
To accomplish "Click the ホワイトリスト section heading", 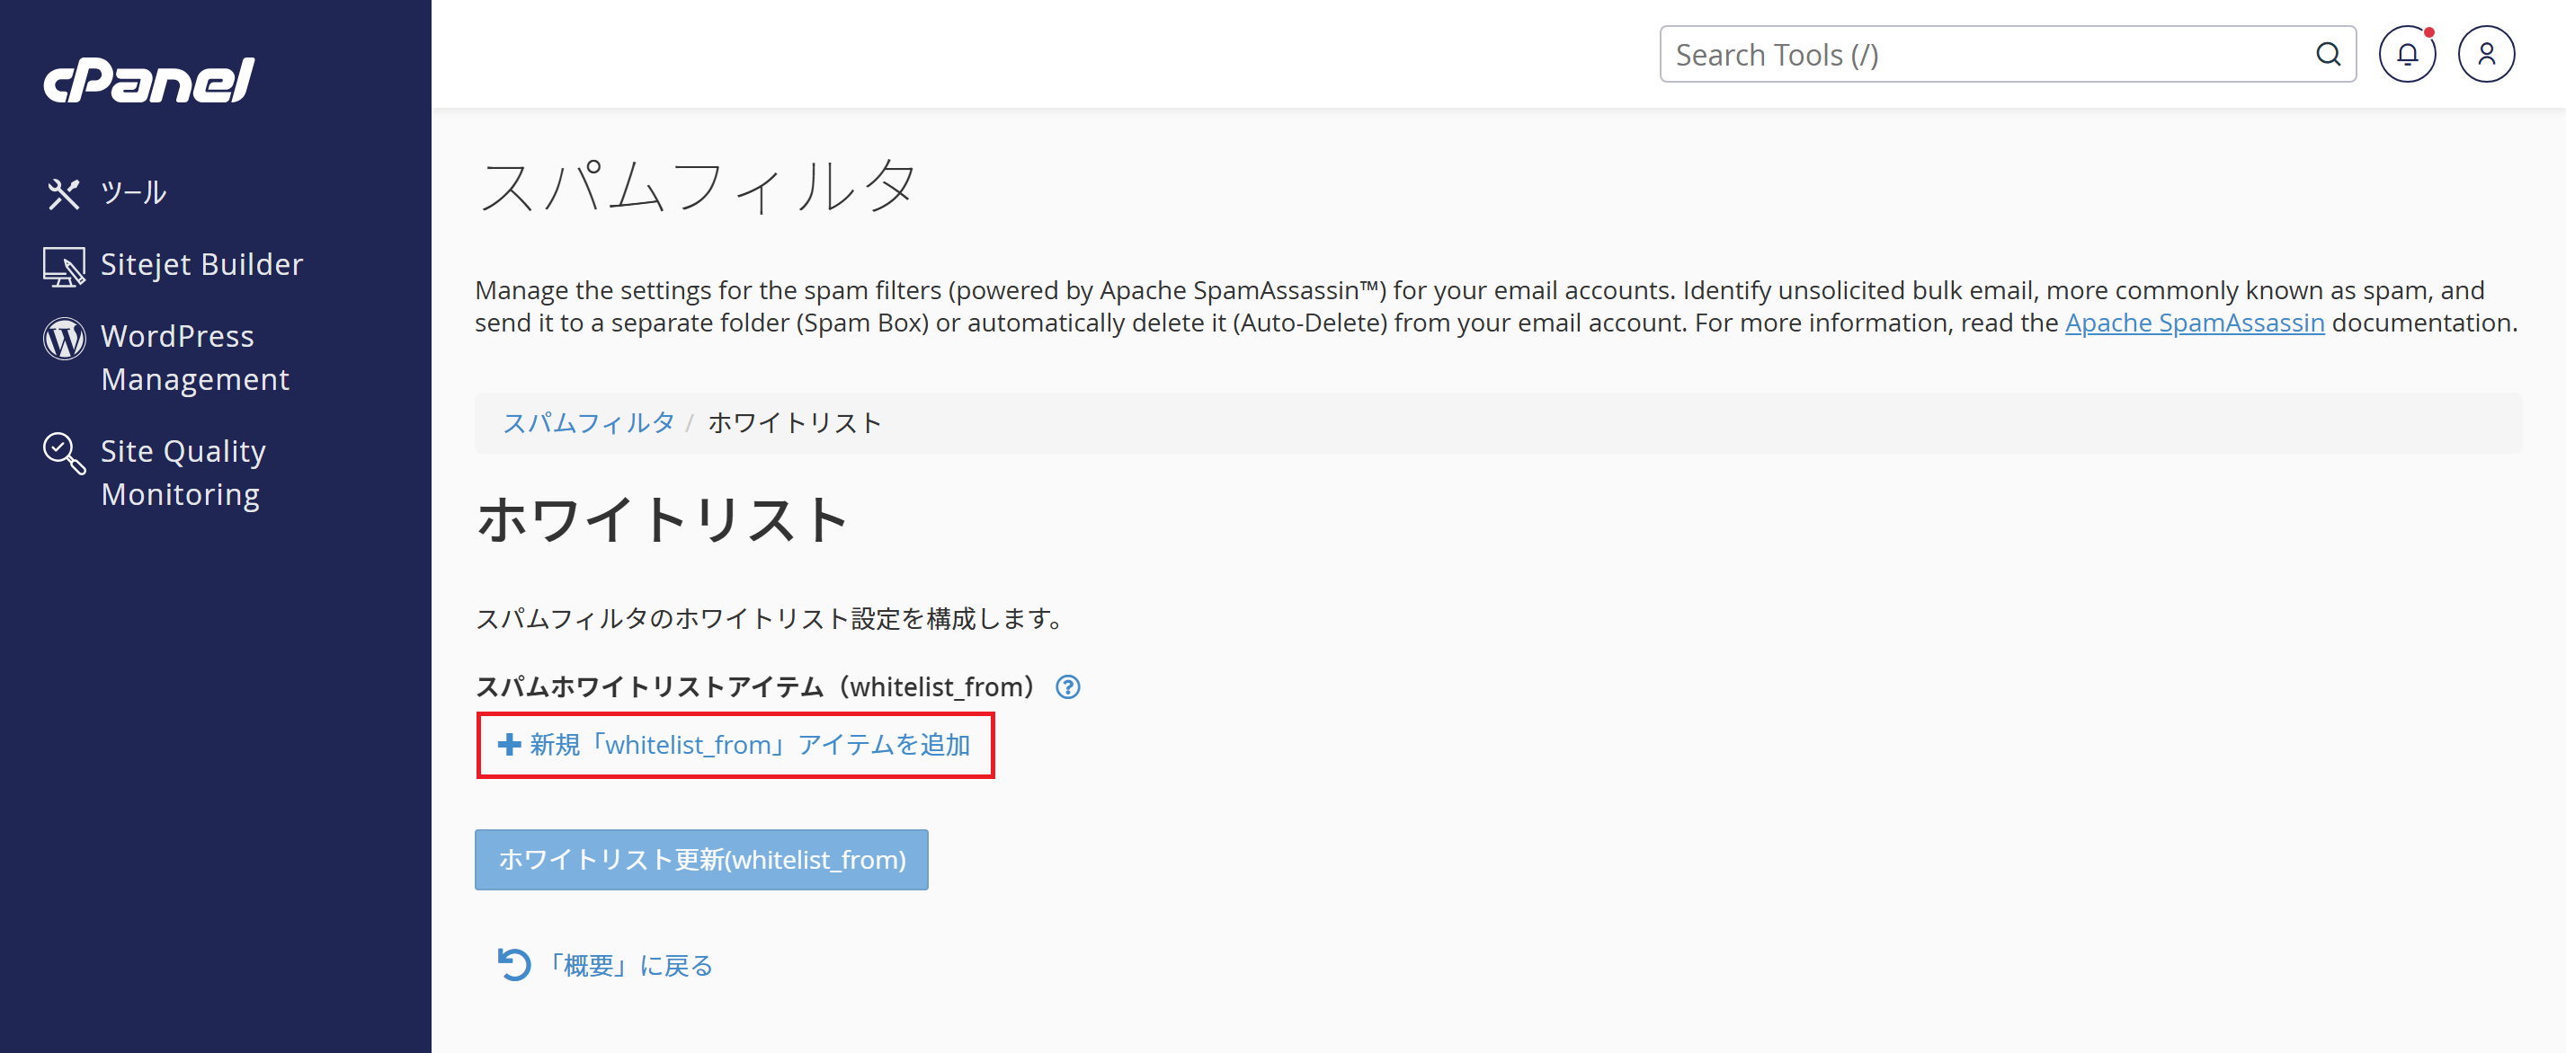I will click(x=663, y=519).
